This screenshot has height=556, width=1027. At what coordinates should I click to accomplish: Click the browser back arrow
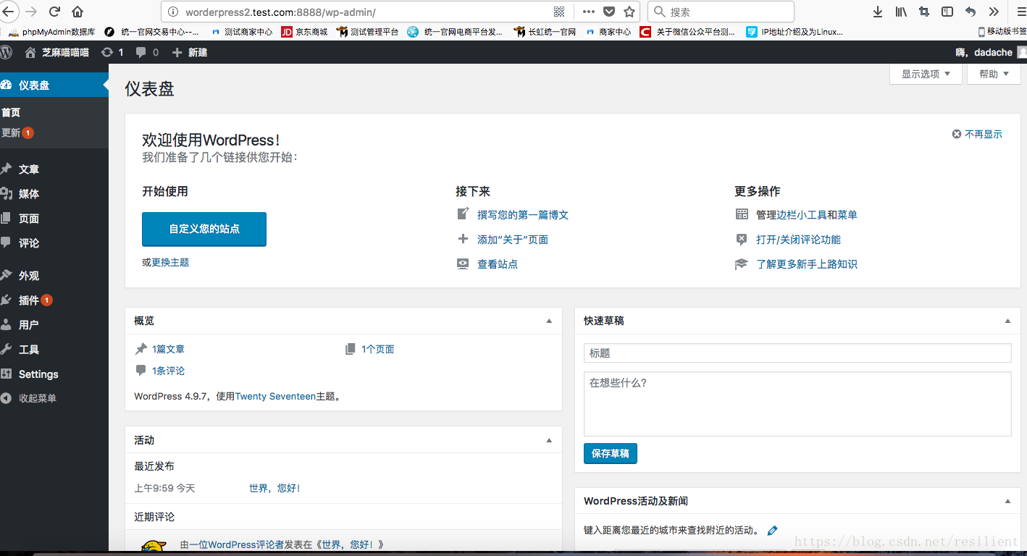tap(8, 12)
